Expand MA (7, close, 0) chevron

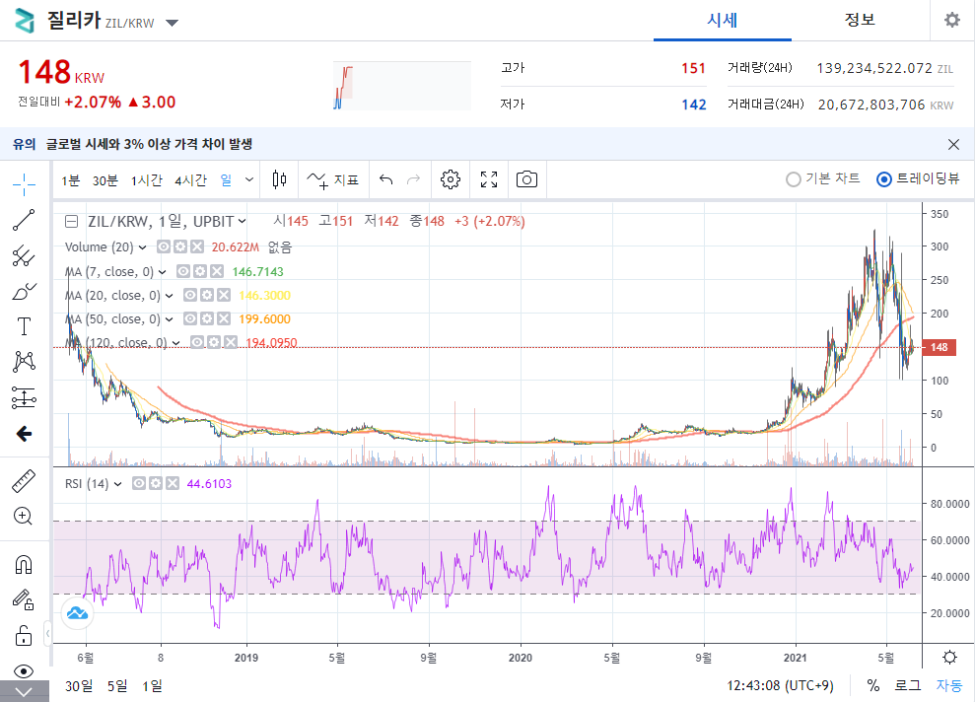163,272
